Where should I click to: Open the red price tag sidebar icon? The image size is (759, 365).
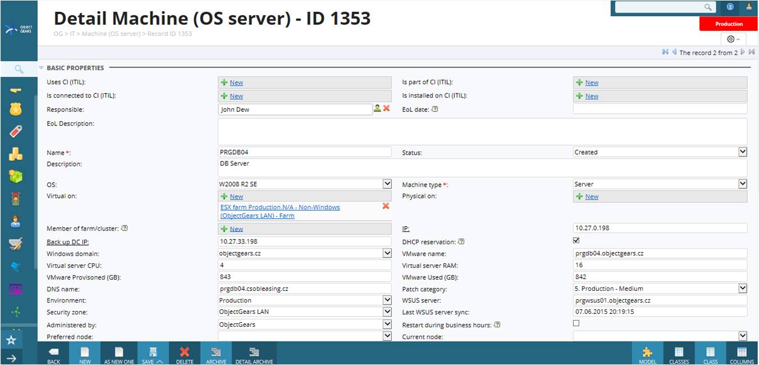pos(16,132)
